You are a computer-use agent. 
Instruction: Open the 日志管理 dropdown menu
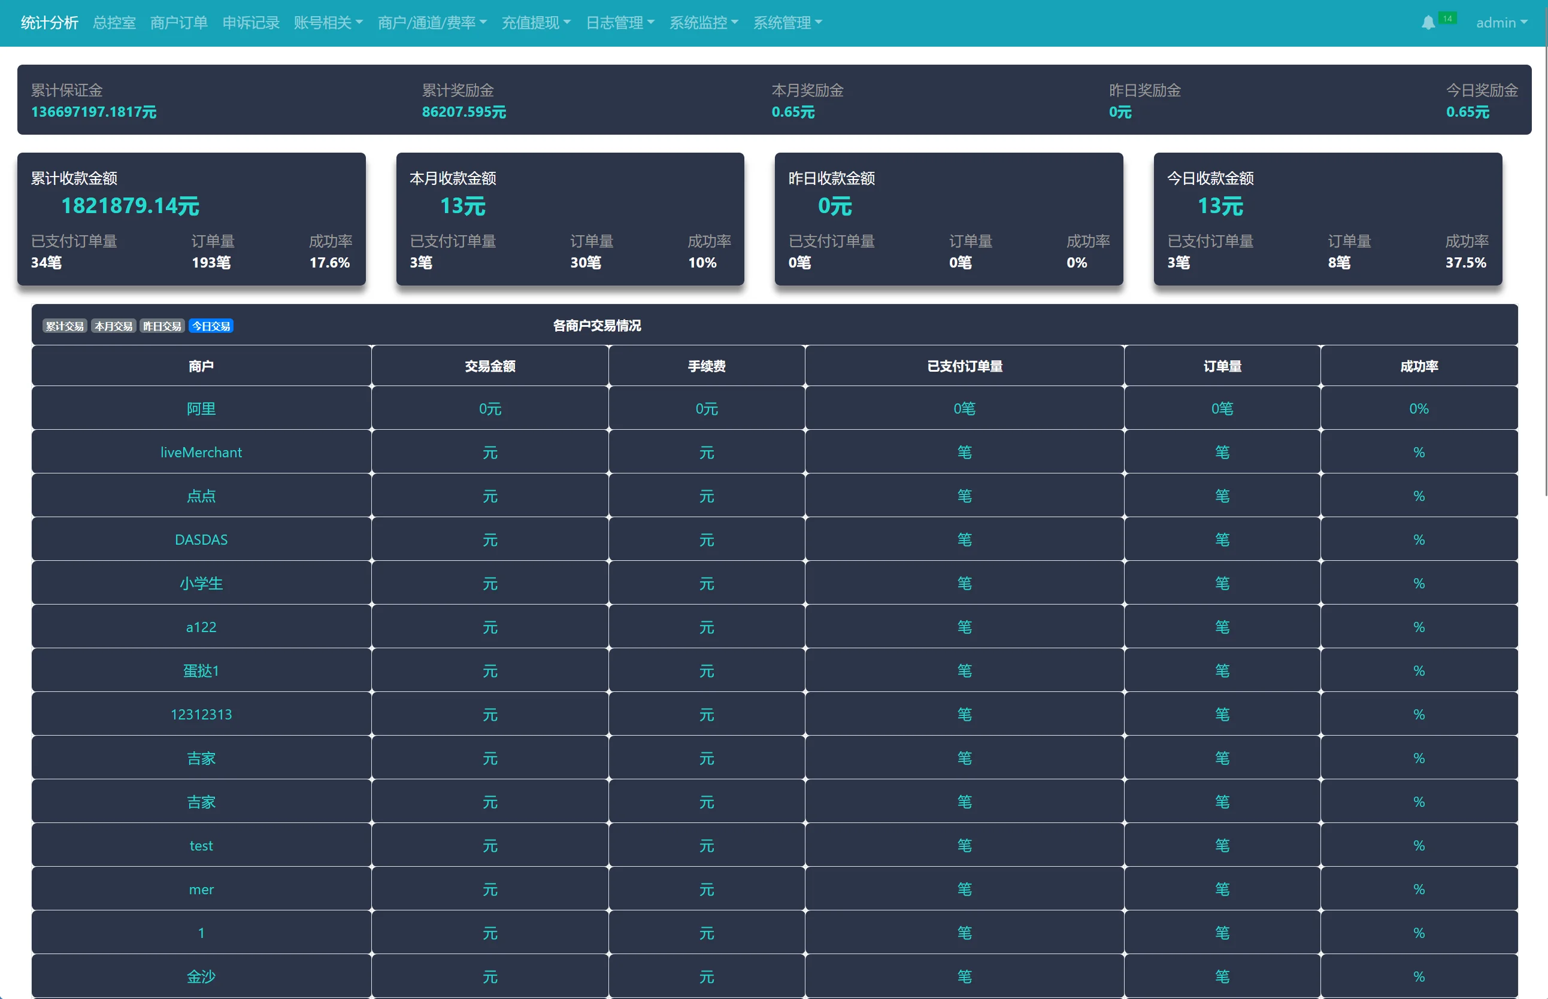620,23
